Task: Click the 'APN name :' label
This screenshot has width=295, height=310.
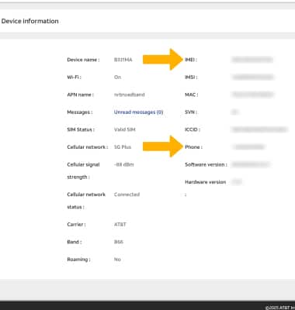Action: click(x=80, y=95)
